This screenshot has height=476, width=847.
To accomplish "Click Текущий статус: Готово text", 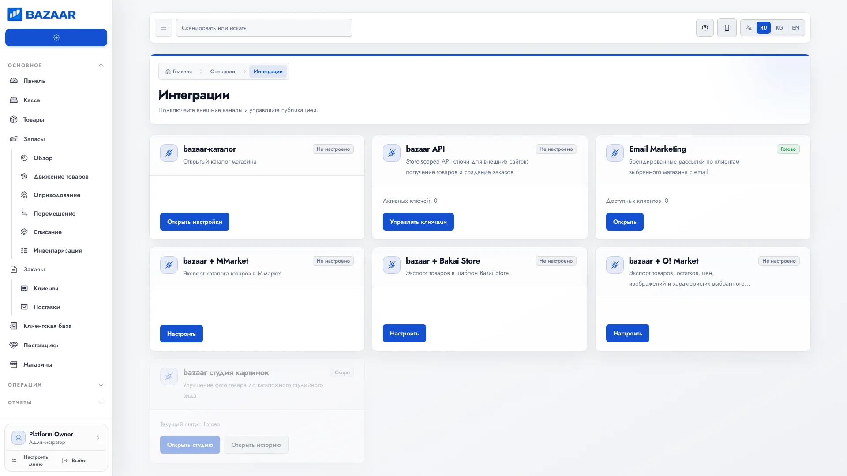I will [x=190, y=424].
